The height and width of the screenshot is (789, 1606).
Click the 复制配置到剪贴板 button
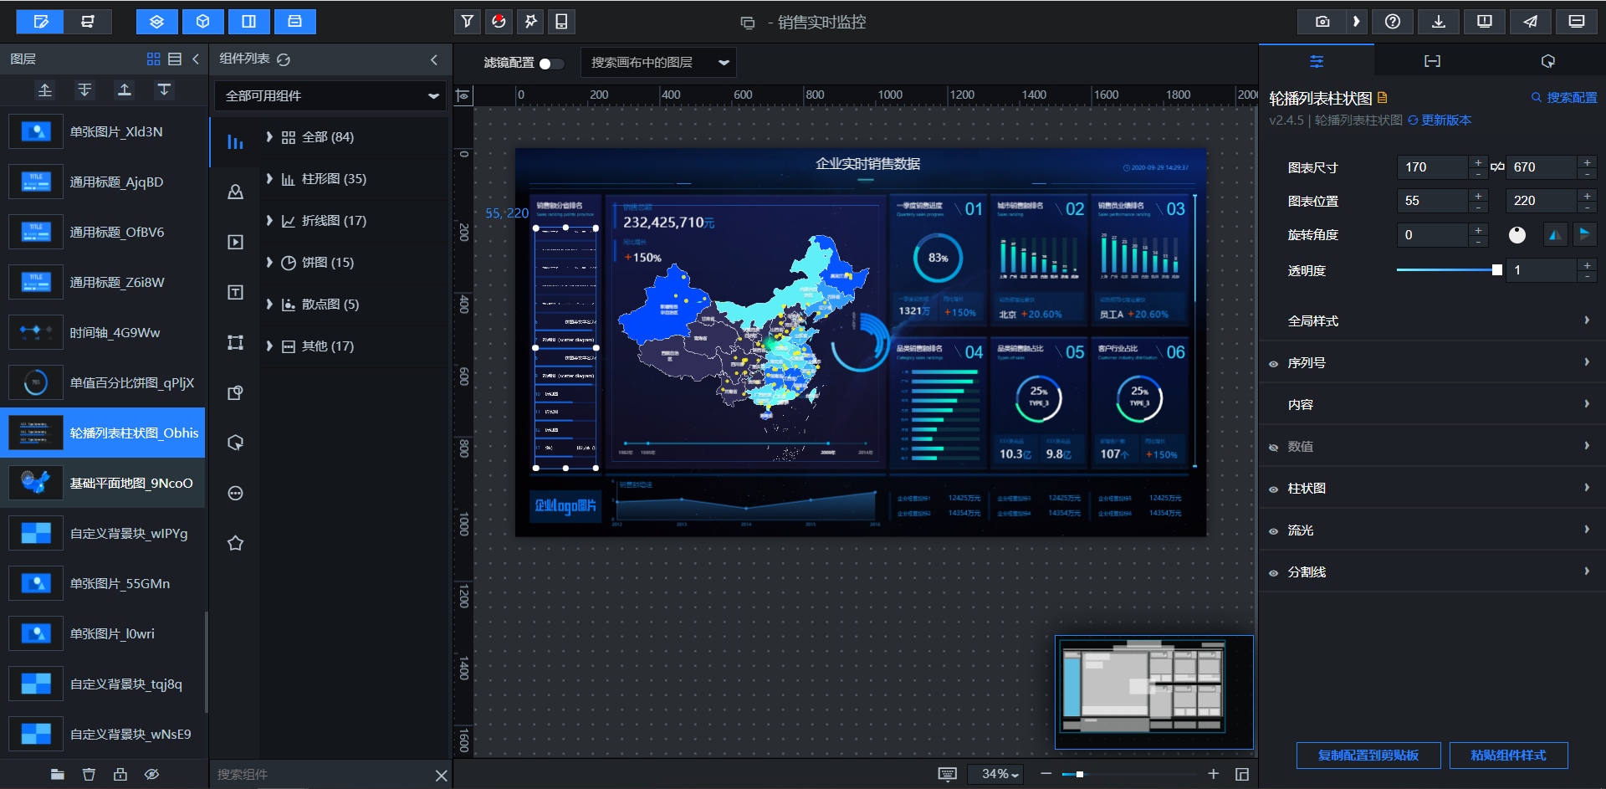point(1368,755)
